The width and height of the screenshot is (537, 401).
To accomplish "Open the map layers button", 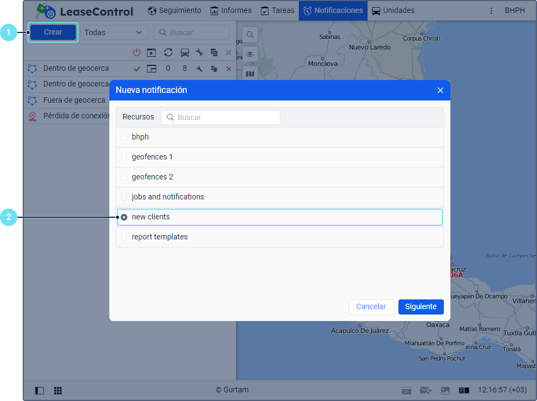I will [x=250, y=73].
